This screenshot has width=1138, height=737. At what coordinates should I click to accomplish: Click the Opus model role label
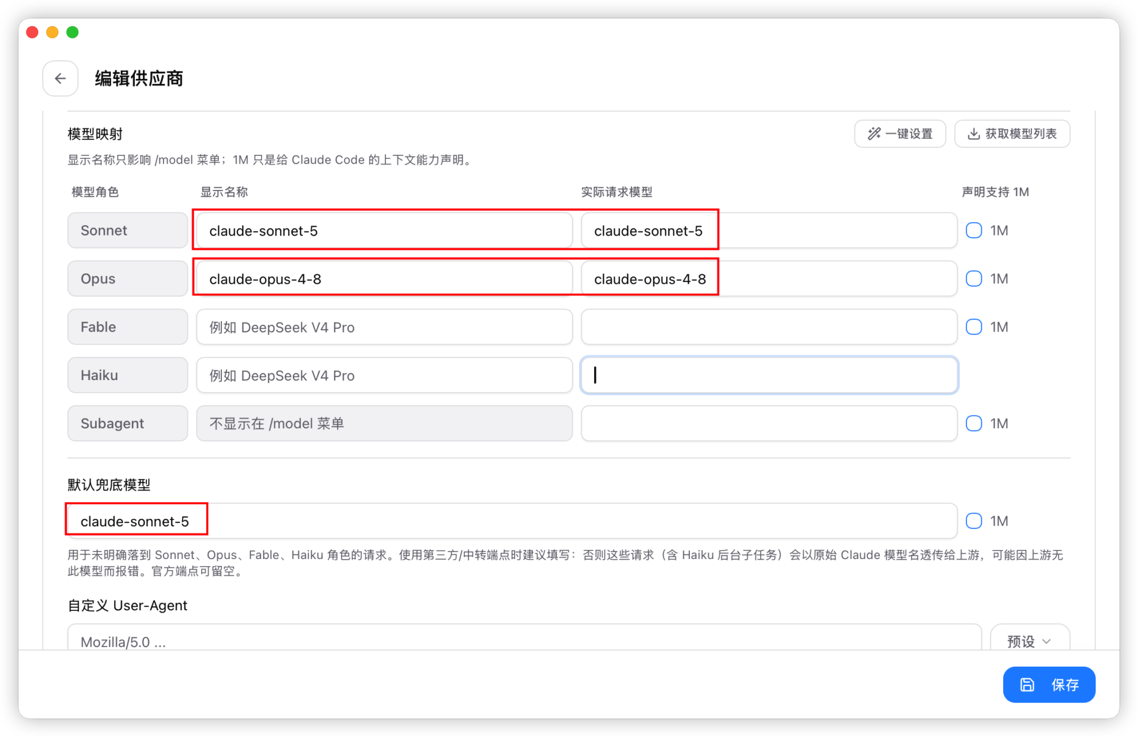click(x=127, y=279)
